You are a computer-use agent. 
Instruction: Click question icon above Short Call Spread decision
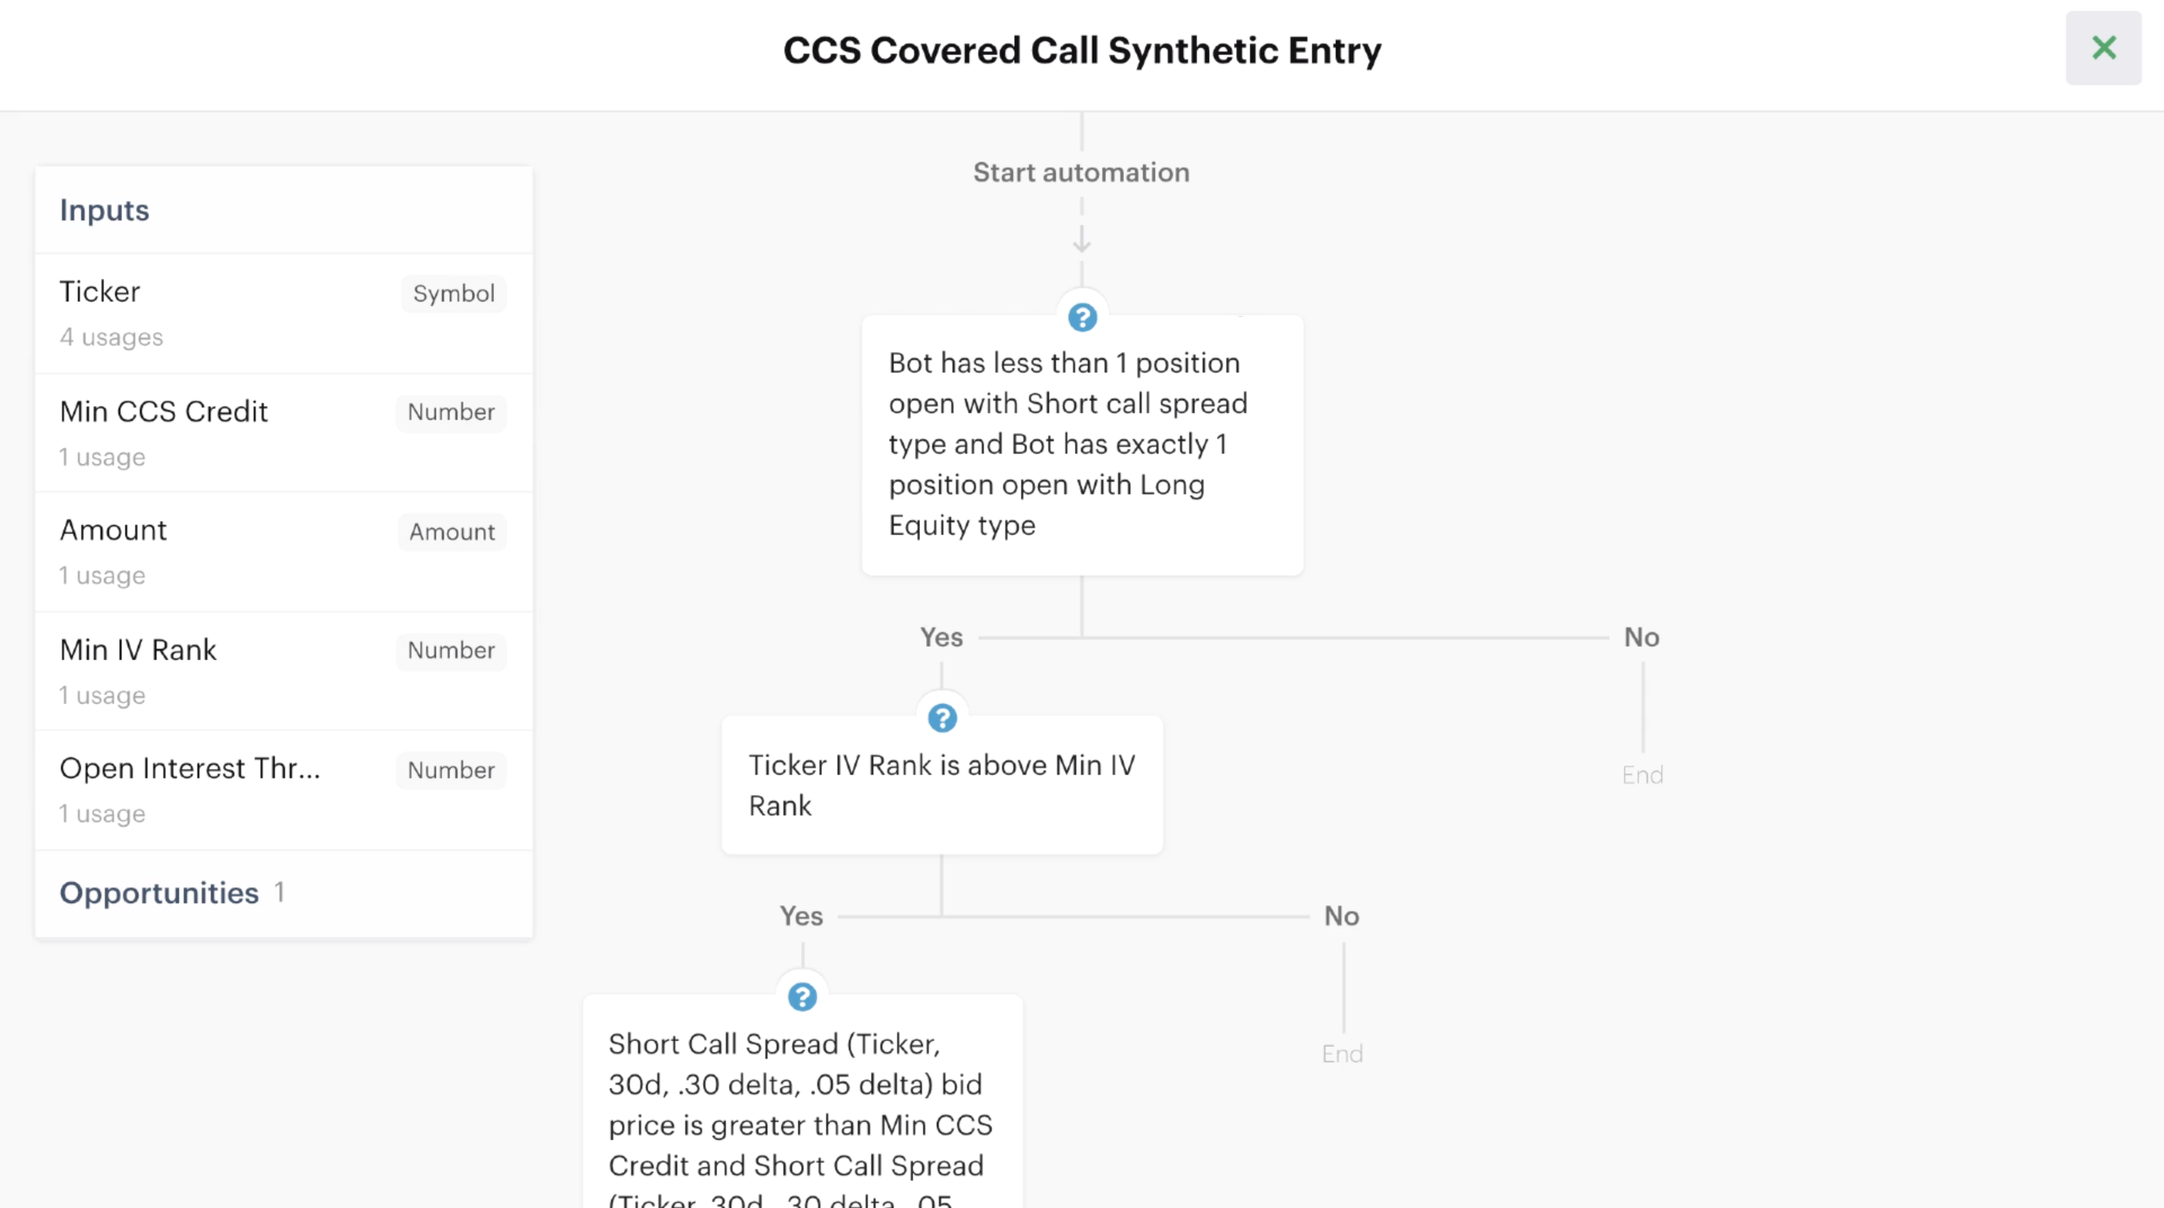pos(802,997)
